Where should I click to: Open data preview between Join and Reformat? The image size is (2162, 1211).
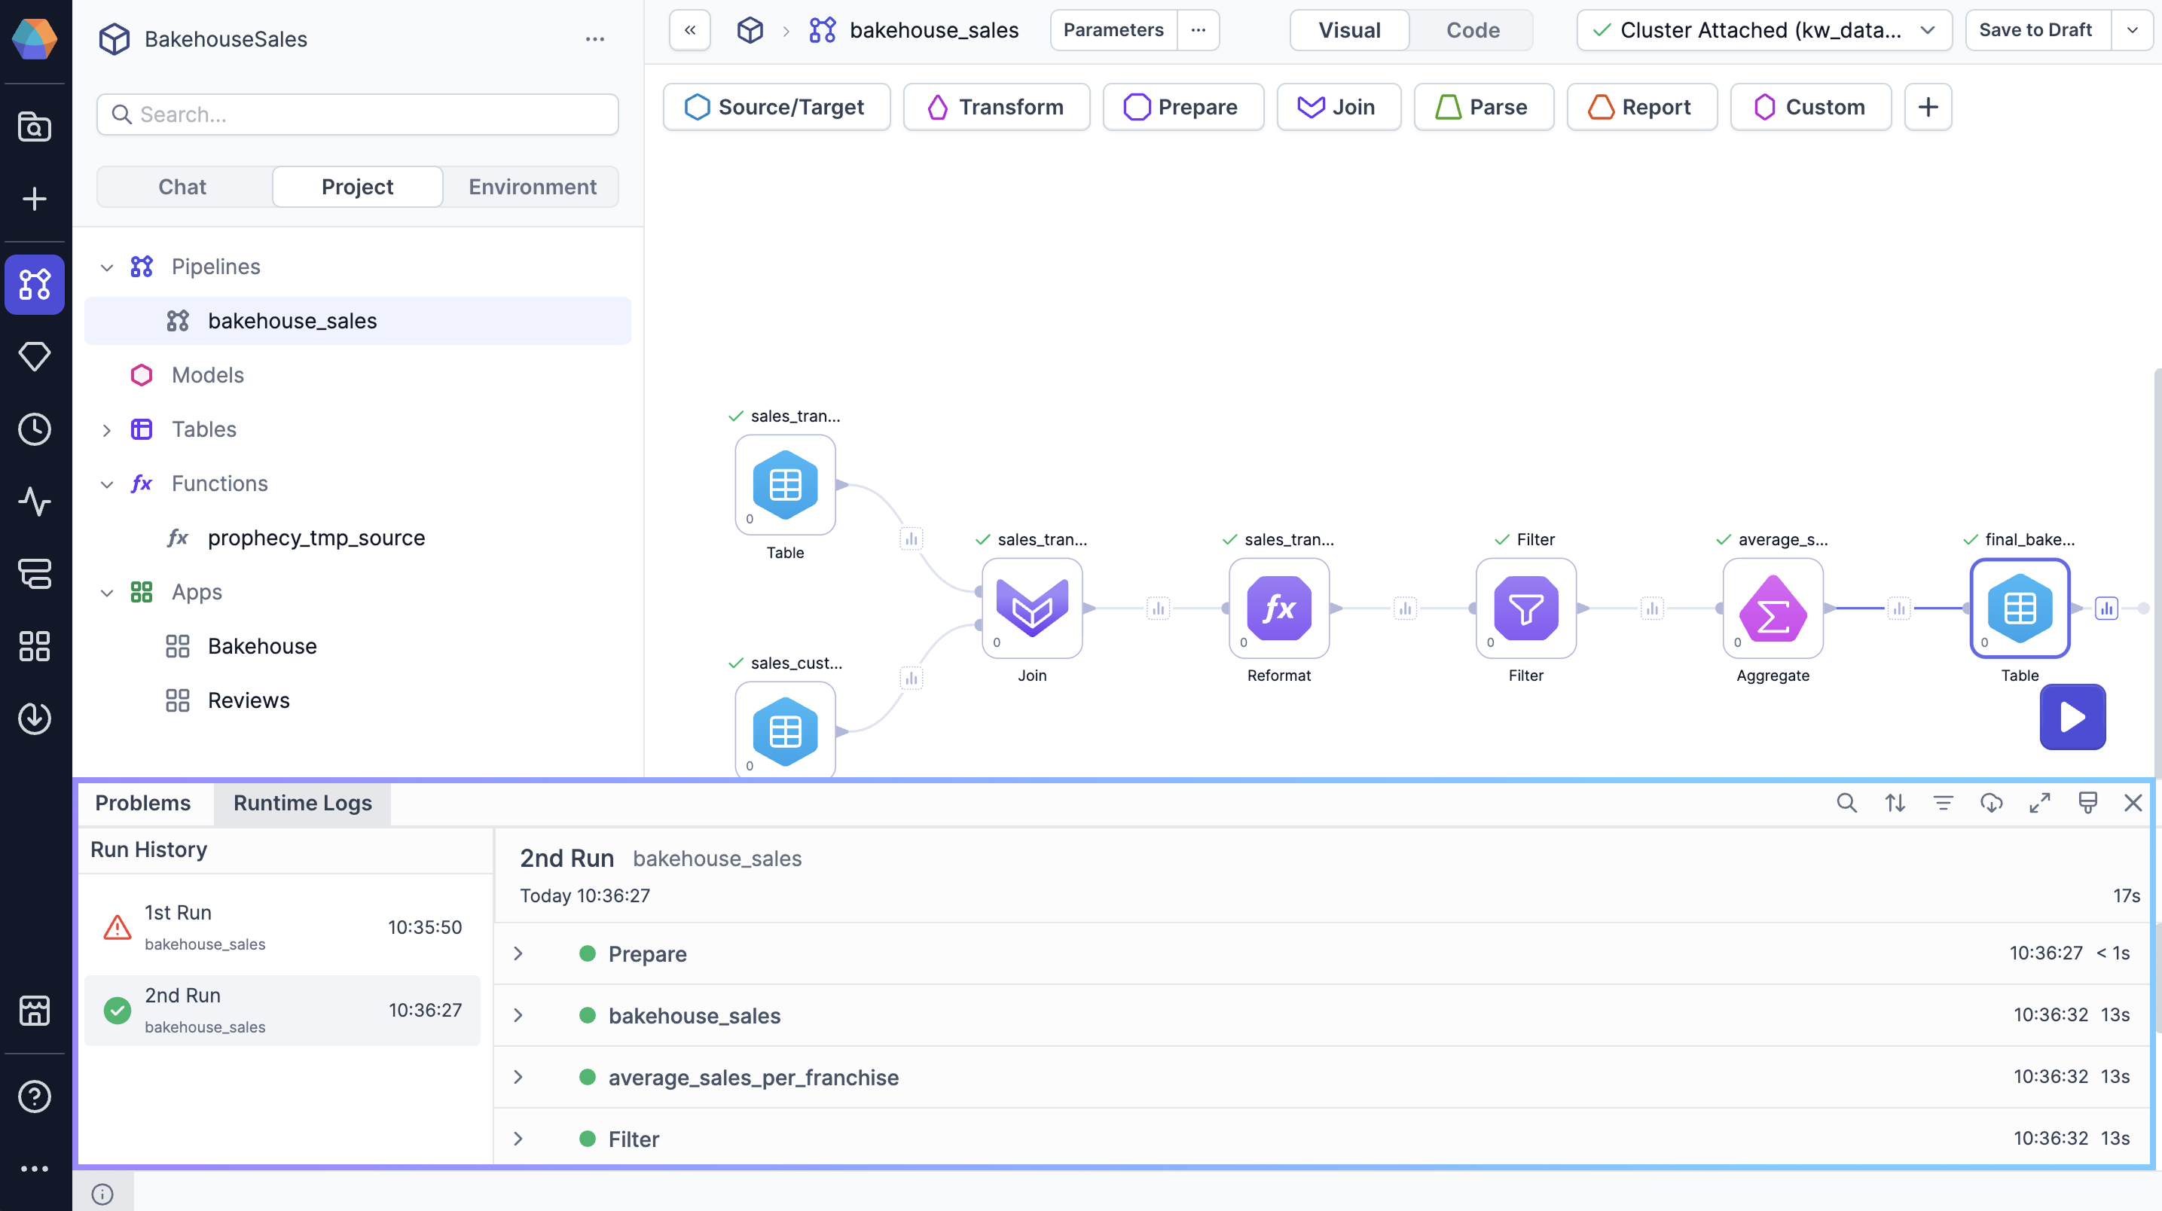[1159, 608]
